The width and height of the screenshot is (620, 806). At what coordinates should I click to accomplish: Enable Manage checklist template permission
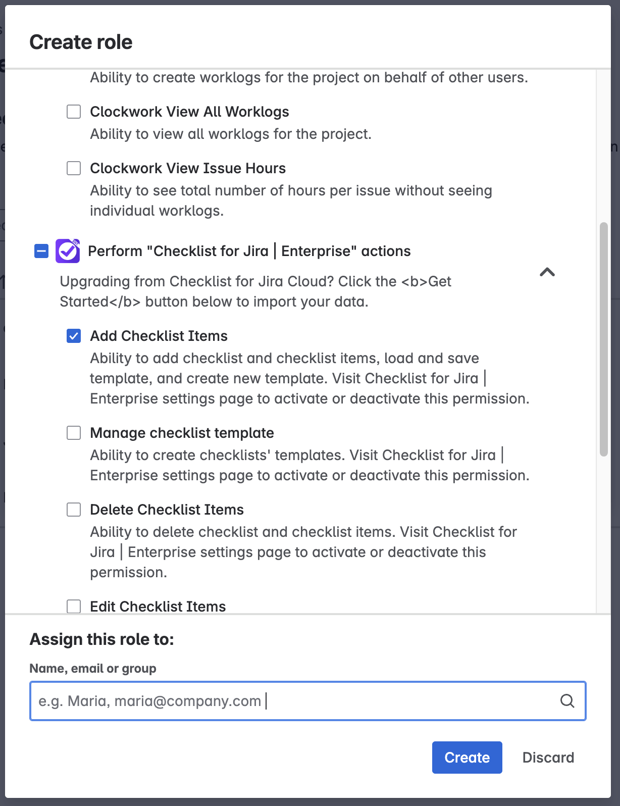[74, 433]
